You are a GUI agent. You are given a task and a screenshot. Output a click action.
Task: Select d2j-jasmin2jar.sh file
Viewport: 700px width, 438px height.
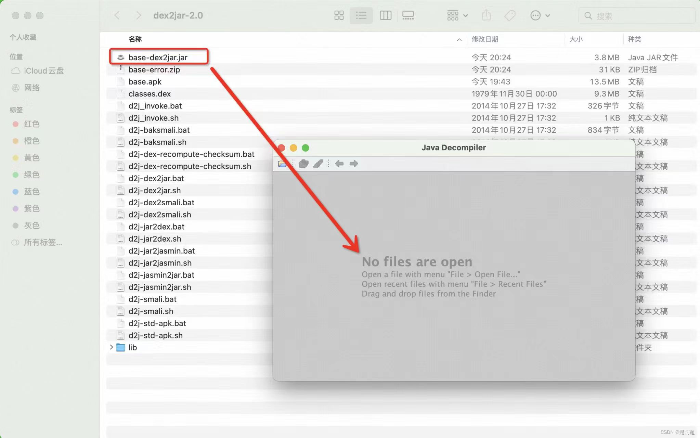click(160, 287)
